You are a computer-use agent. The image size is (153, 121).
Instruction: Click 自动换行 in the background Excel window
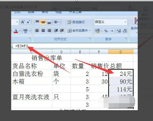tap(74, 9)
